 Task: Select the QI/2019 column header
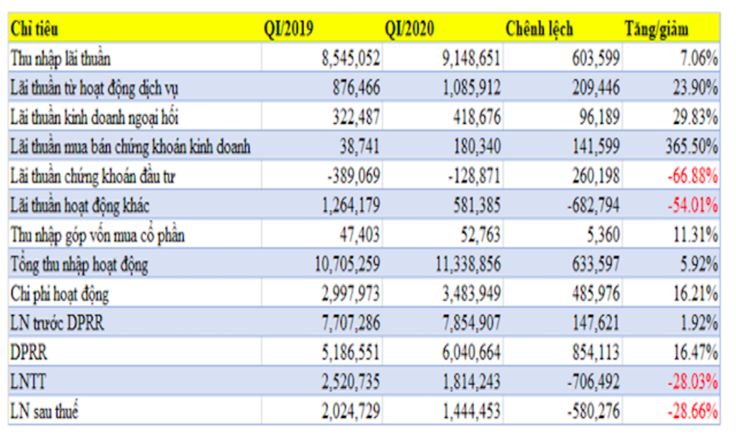[288, 29]
